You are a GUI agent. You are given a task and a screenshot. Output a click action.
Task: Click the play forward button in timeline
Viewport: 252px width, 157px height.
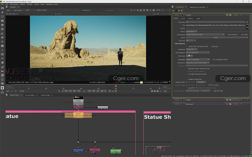pos(89,91)
